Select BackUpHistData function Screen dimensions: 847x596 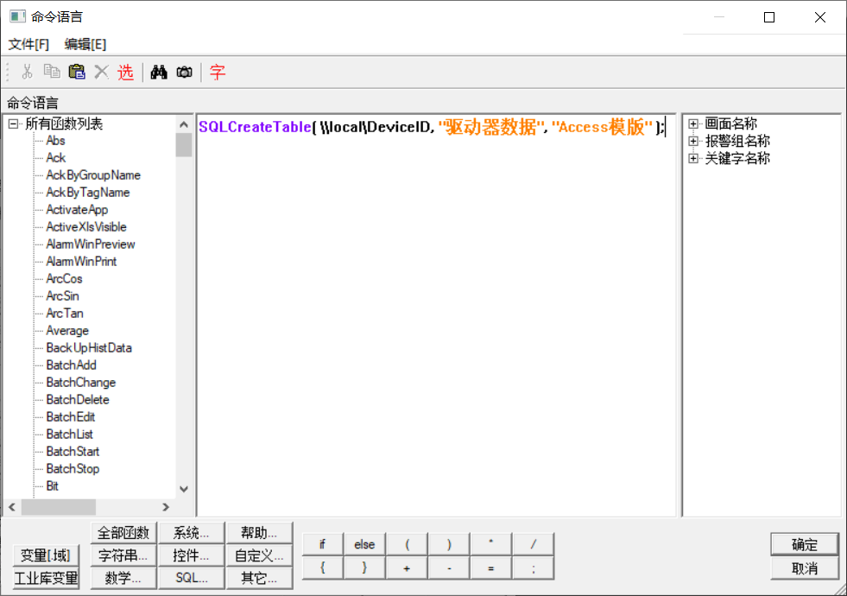[89, 348]
